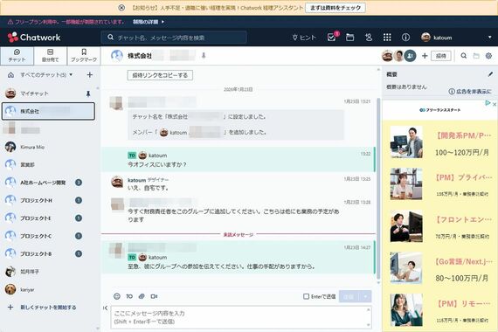The image size is (498, 332).
Task: Open group chat settings gear icon
Action: [x=488, y=56]
